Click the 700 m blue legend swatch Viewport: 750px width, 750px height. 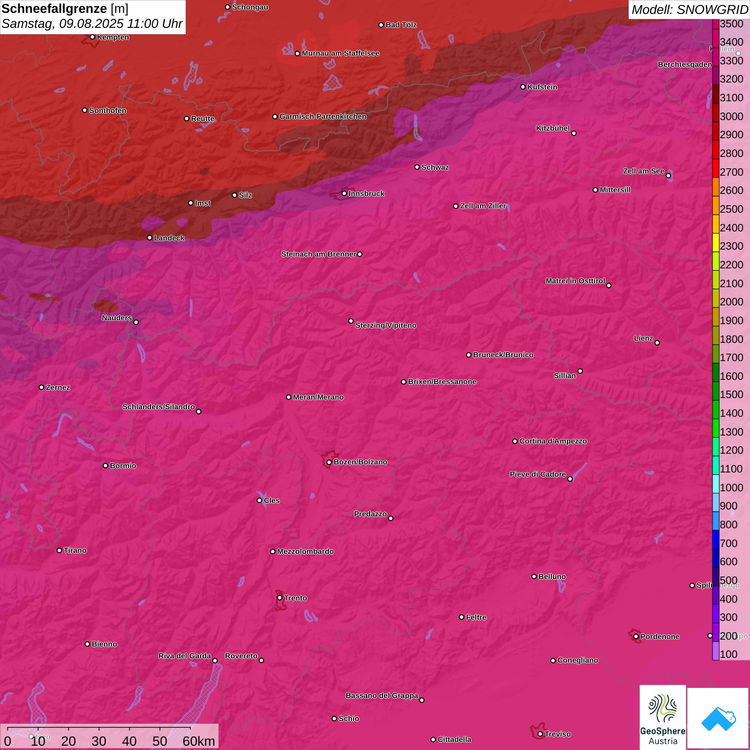[x=716, y=540]
